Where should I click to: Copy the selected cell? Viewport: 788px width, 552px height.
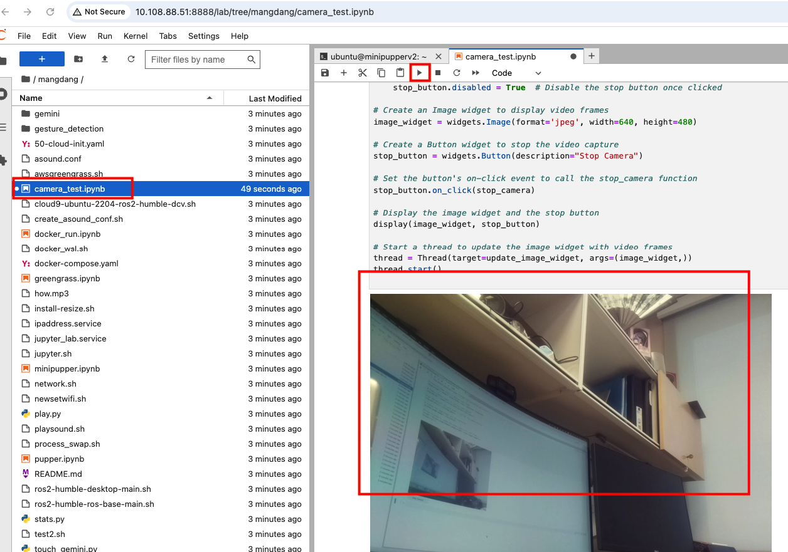pyautogui.click(x=381, y=73)
